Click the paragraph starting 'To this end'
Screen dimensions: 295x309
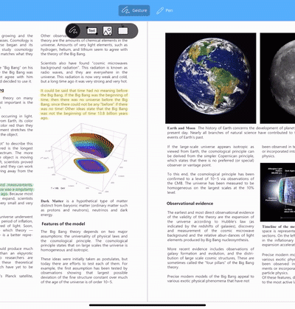click(x=211, y=183)
